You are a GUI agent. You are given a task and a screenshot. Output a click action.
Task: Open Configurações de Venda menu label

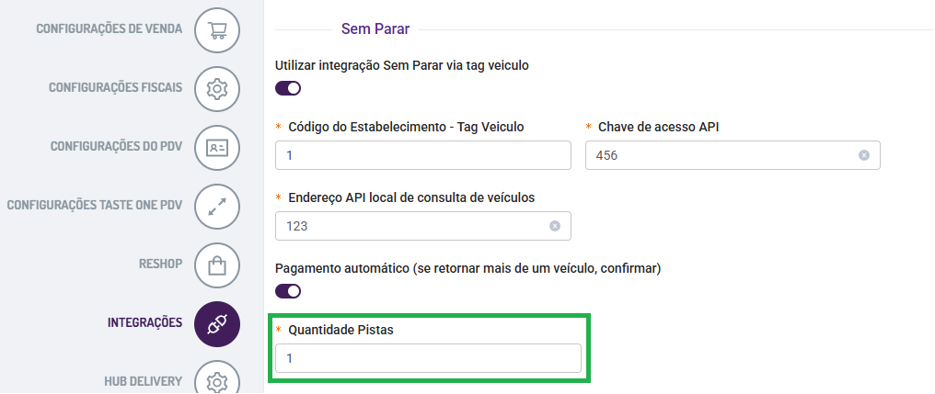tap(109, 28)
